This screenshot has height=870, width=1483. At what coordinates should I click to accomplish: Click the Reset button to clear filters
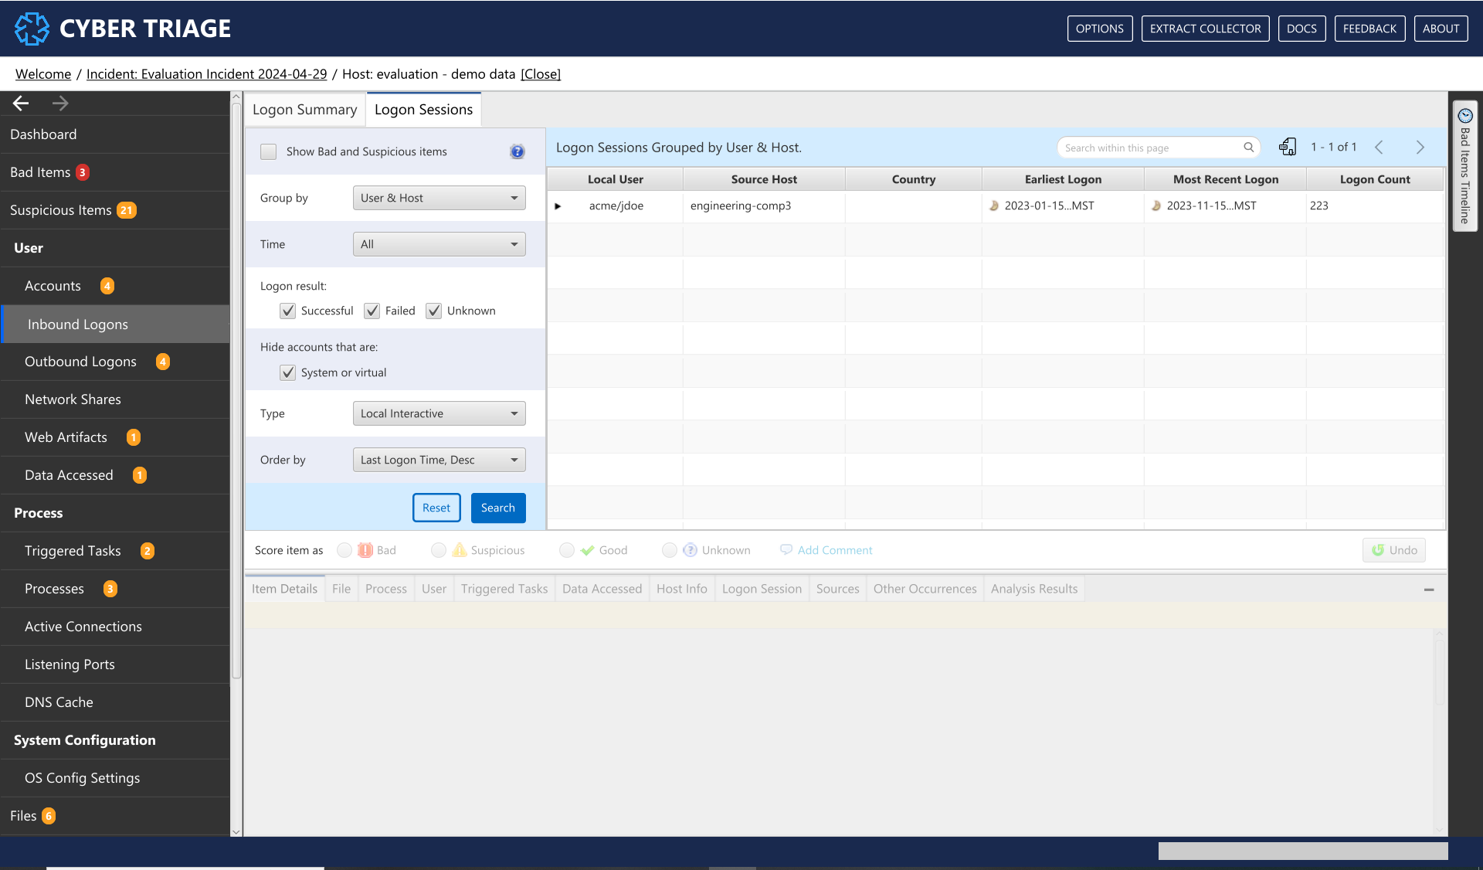pyautogui.click(x=436, y=506)
